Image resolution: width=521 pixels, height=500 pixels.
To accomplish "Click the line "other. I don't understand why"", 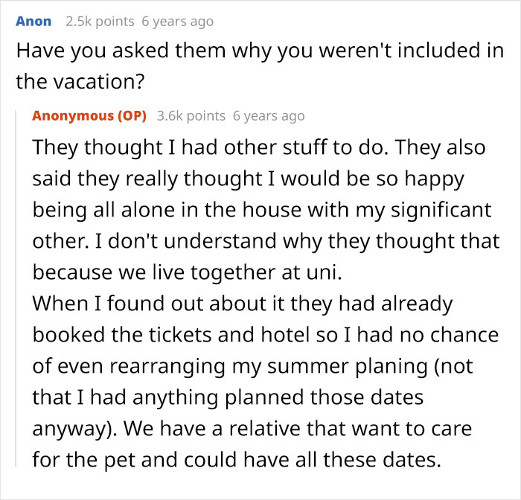I will (266, 241).
